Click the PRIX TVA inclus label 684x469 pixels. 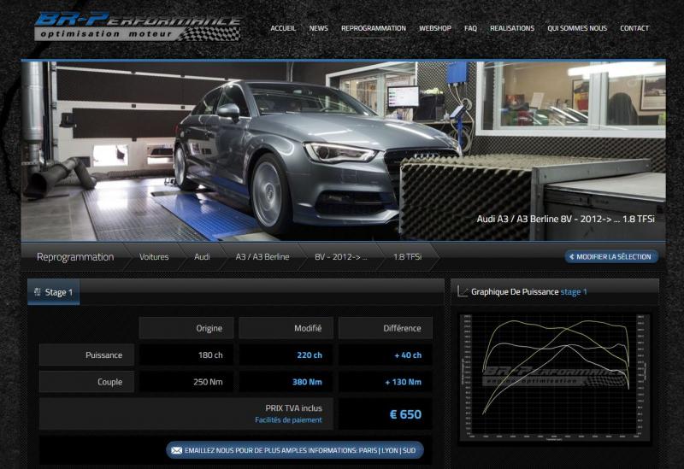click(x=293, y=408)
